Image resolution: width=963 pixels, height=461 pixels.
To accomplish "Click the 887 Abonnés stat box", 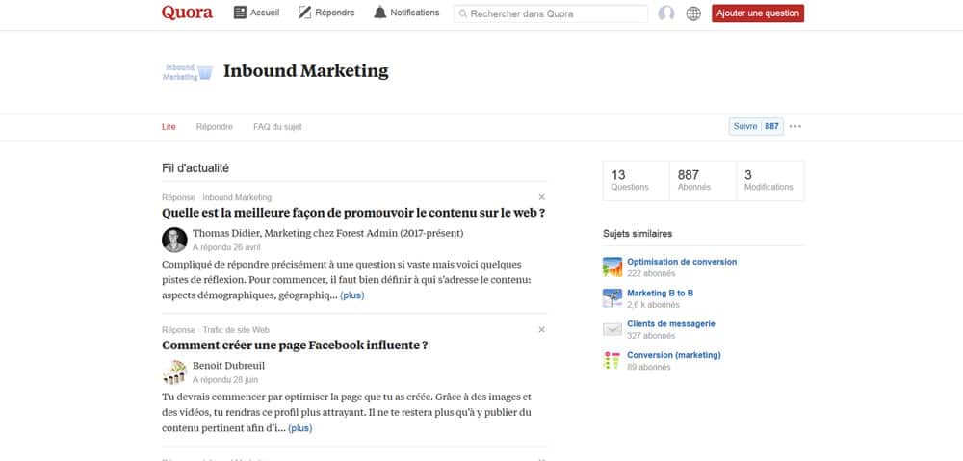I will point(703,181).
